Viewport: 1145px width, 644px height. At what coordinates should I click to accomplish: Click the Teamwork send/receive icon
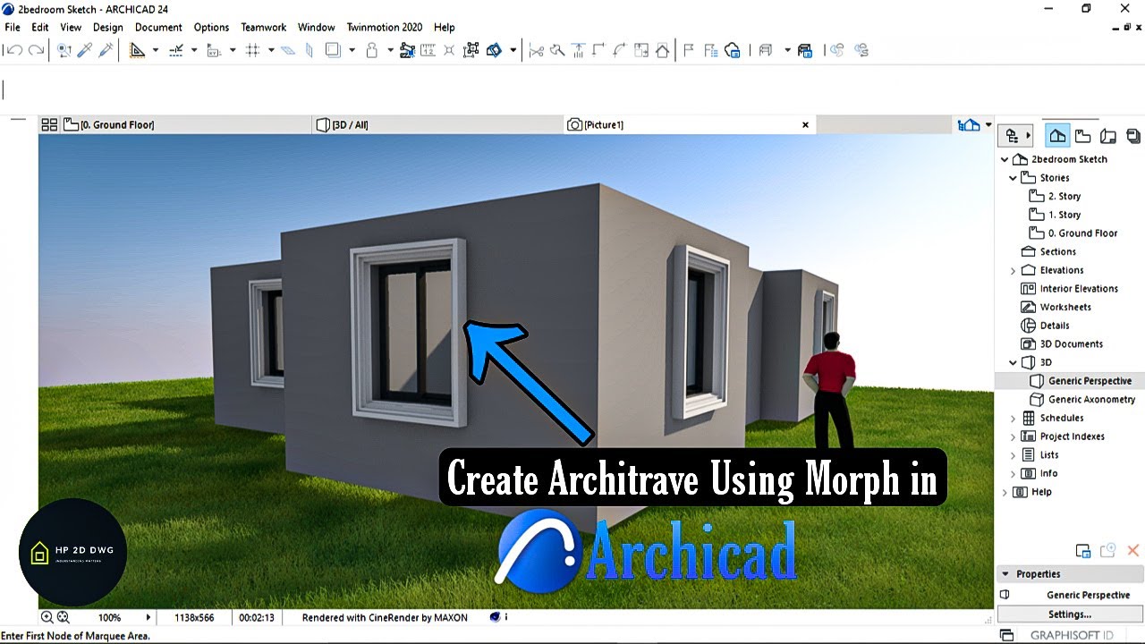tap(835, 50)
